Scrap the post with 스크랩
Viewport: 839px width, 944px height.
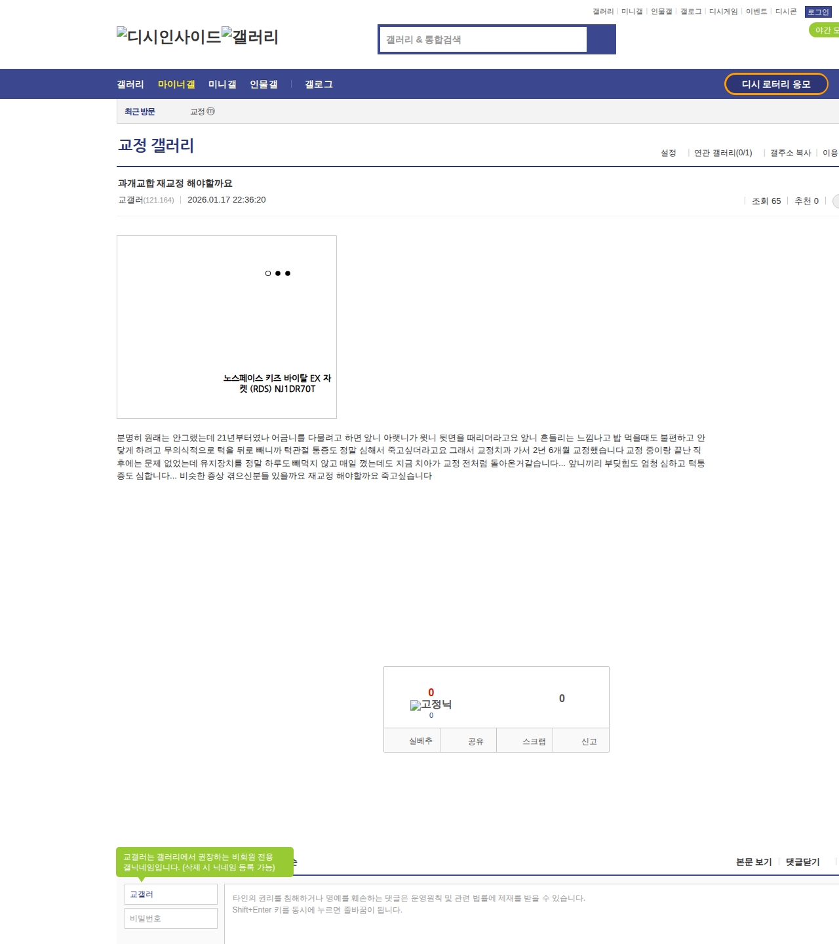pos(525,740)
